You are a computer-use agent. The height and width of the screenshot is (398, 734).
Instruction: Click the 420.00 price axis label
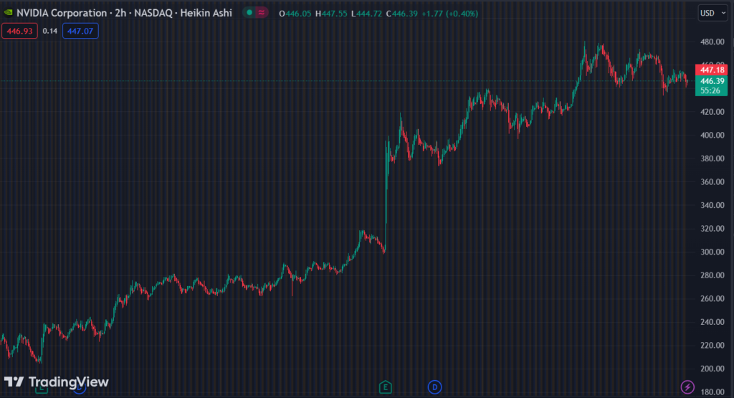[712, 112]
